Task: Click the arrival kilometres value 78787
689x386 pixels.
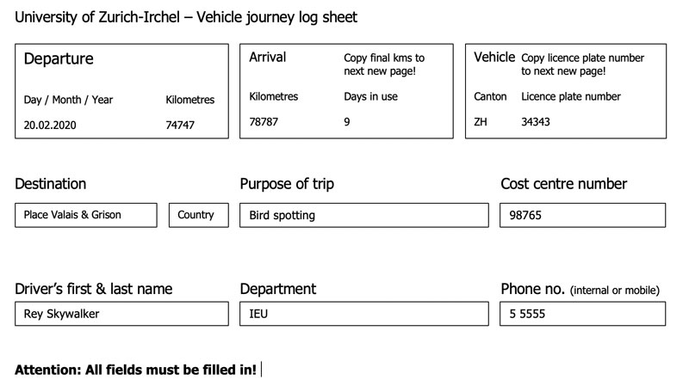Action: tap(264, 122)
